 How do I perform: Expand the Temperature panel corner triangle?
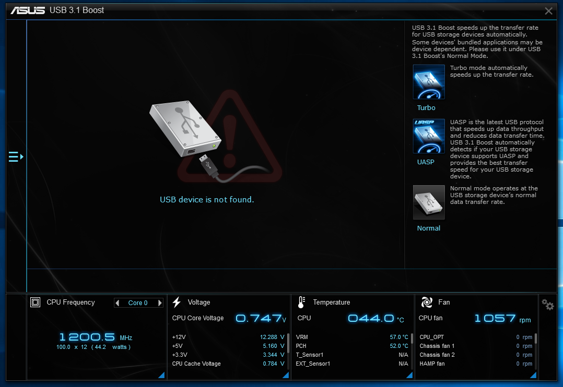click(x=409, y=375)
